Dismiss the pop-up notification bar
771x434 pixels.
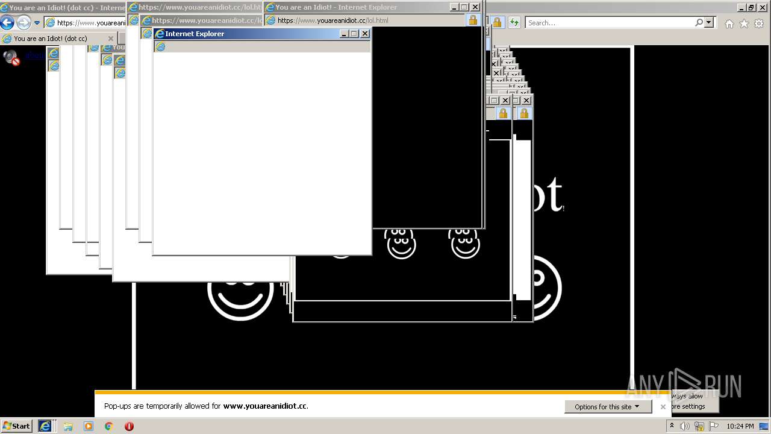[x=663, y=407]
